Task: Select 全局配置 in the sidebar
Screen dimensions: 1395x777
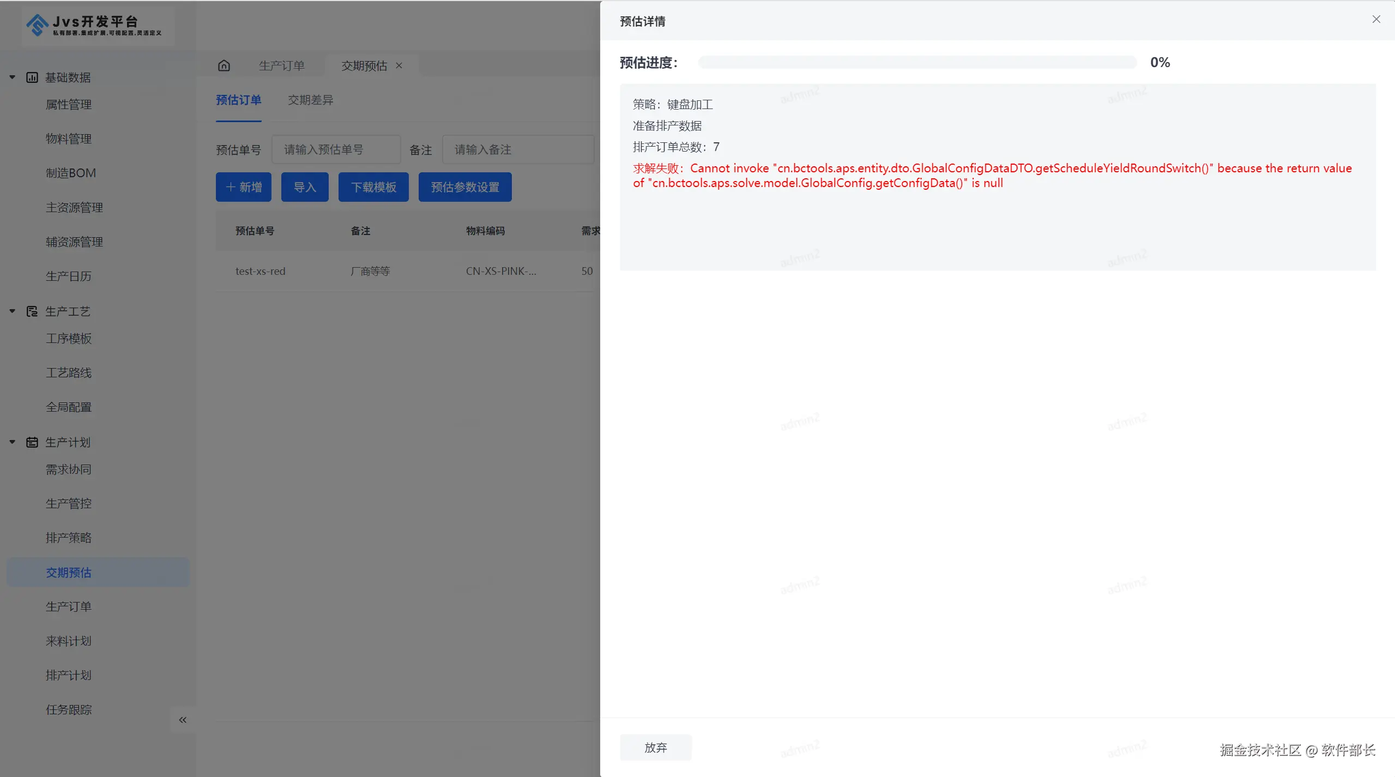Action: (x=69, y=407)
